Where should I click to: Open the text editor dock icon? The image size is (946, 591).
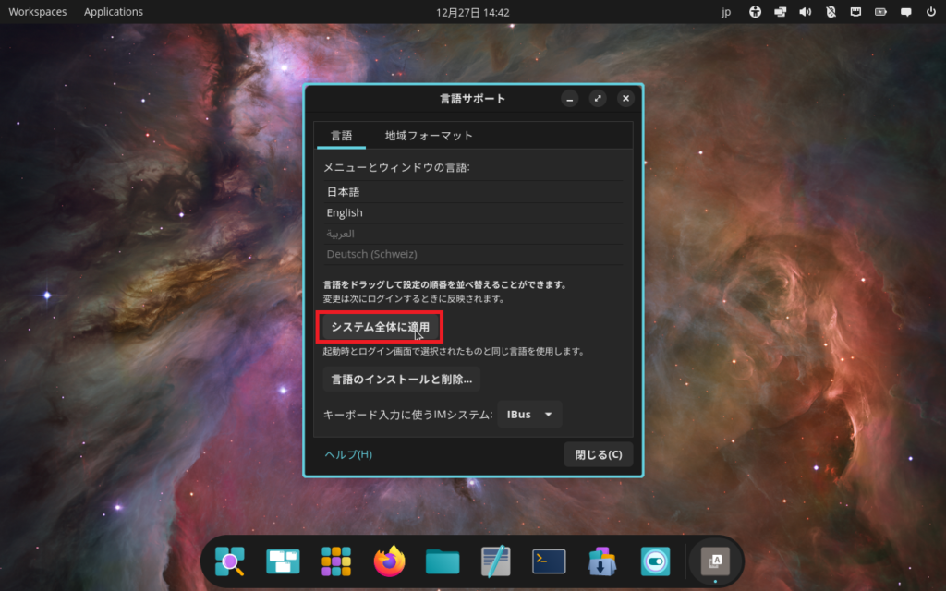496,561
